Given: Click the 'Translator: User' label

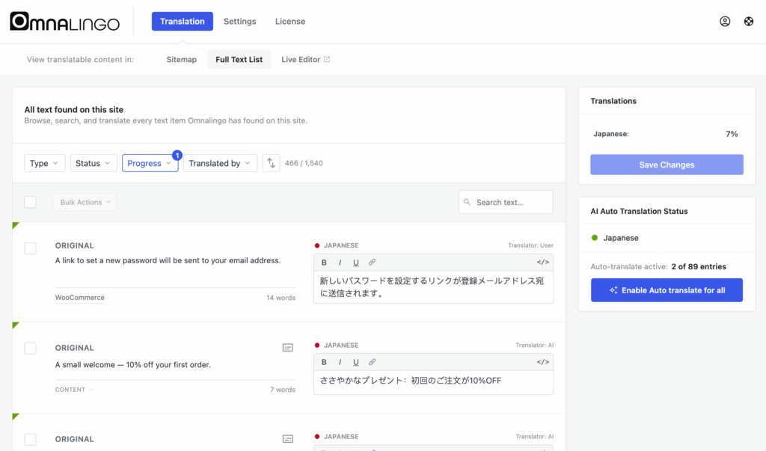Looking at the screenshot, I should tap(530, 245).
